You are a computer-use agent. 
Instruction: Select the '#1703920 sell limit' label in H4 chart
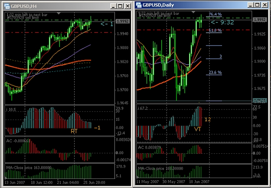(x=23, y=18)
